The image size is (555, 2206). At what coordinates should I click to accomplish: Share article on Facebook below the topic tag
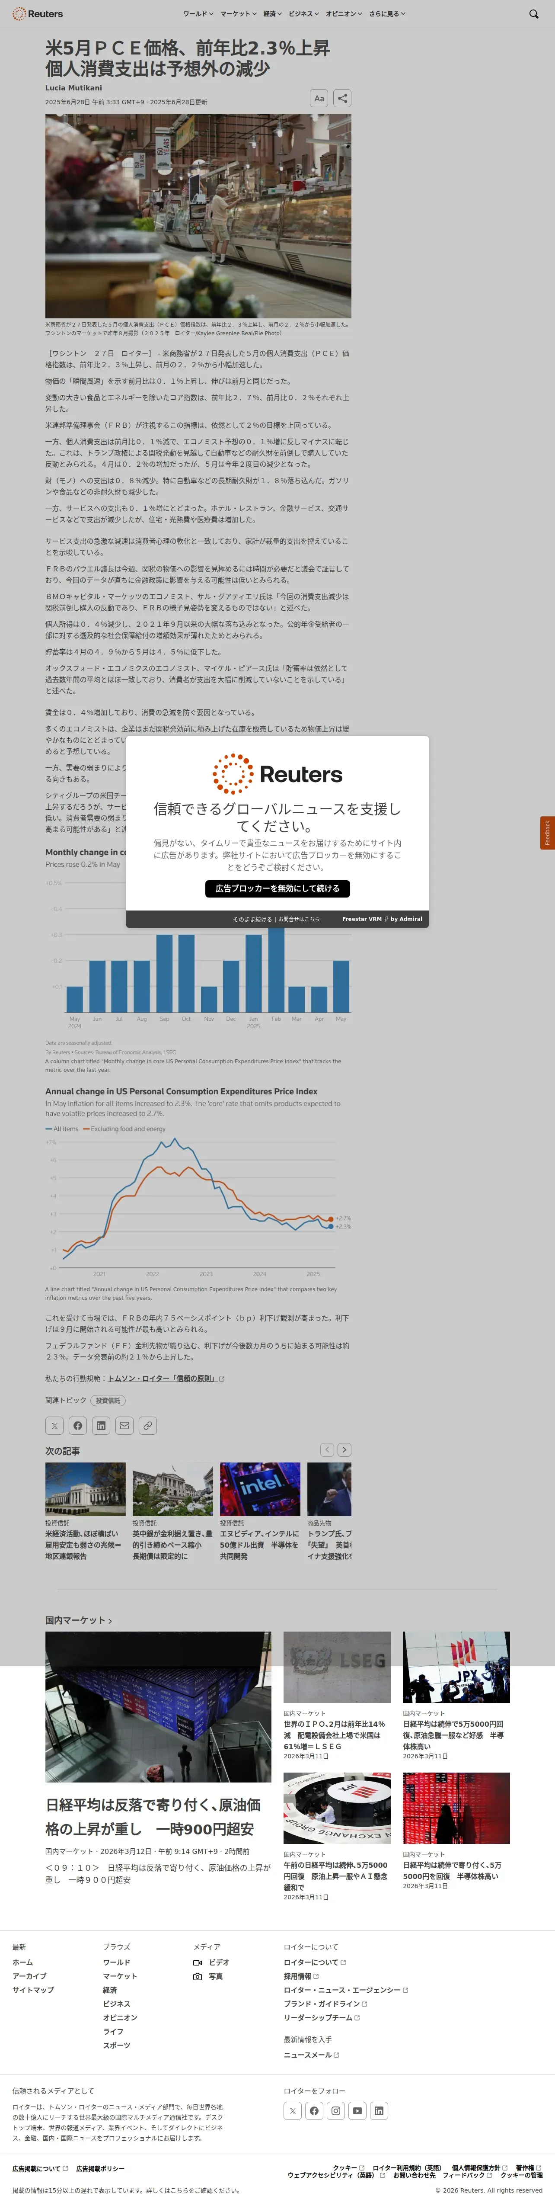[x=78, y=1426]
